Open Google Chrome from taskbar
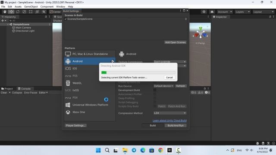The height and width of the screenshot is (155, 276). [160, 150]
